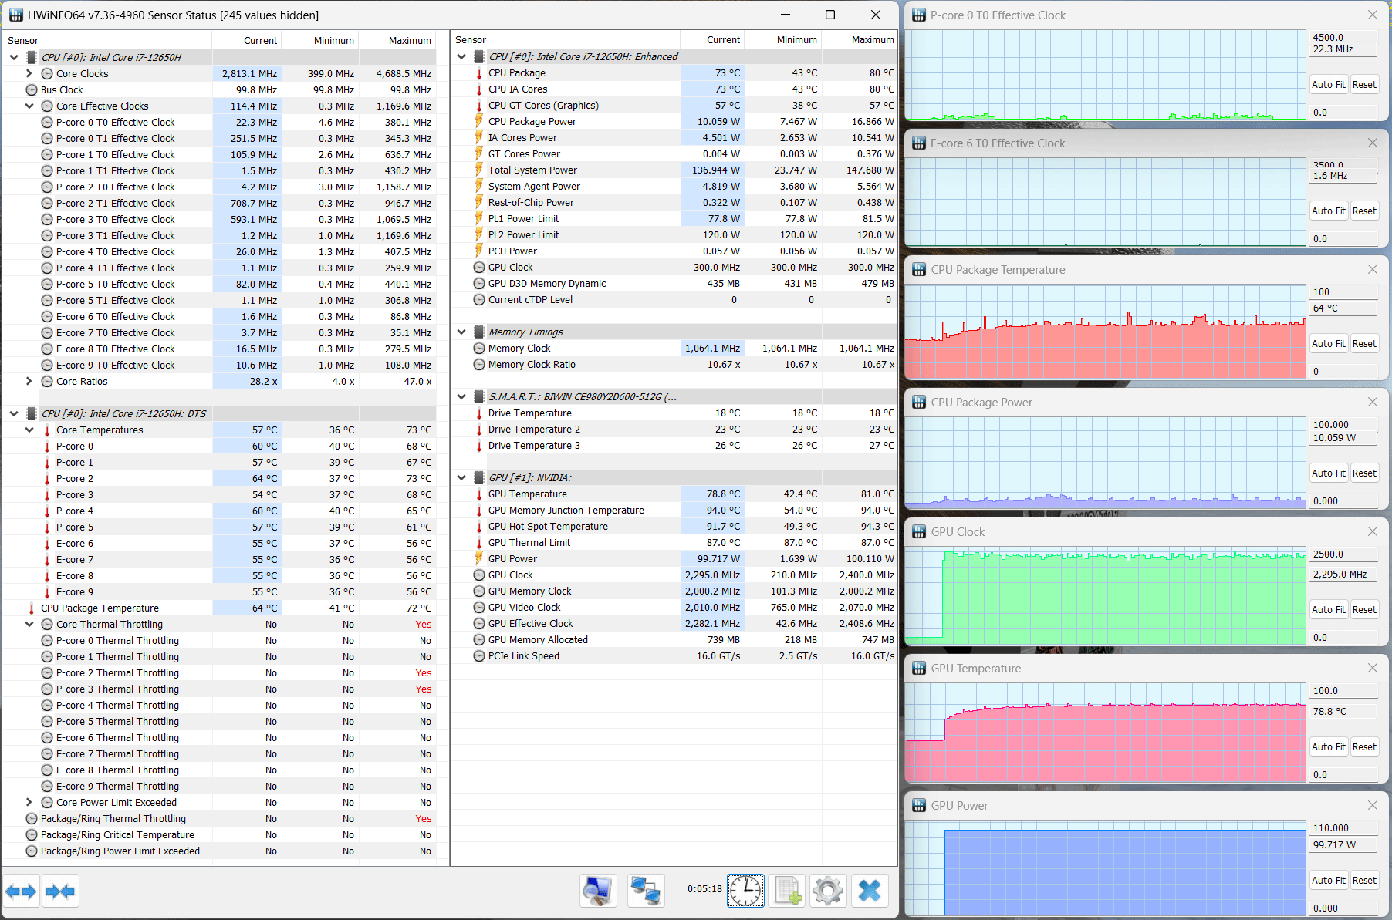Click Auto Fit in GPU Power graph
Screen dimensions: 1392x920
pyautogui.click(x=1329, y=880)
